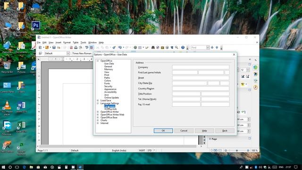302x170 pixels.
Task: Open Recycle Bin desktop icon
Action: pos(7,68)
